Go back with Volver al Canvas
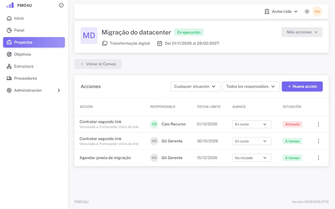This screenshot has height=209, width=335. [x=98, y=64]
